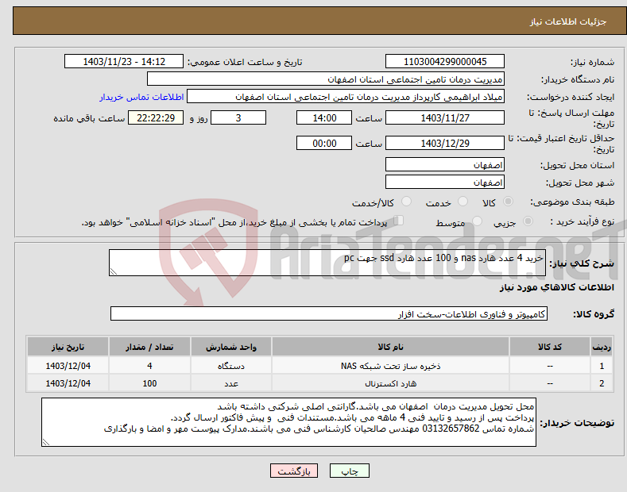Click the date 1403/12/04 in the هارد اکسترنال row
The image size is (627, 492).
(x=68, y=383)
